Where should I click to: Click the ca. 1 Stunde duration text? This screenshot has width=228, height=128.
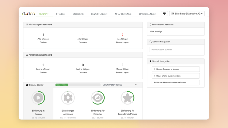pos(98,118)
